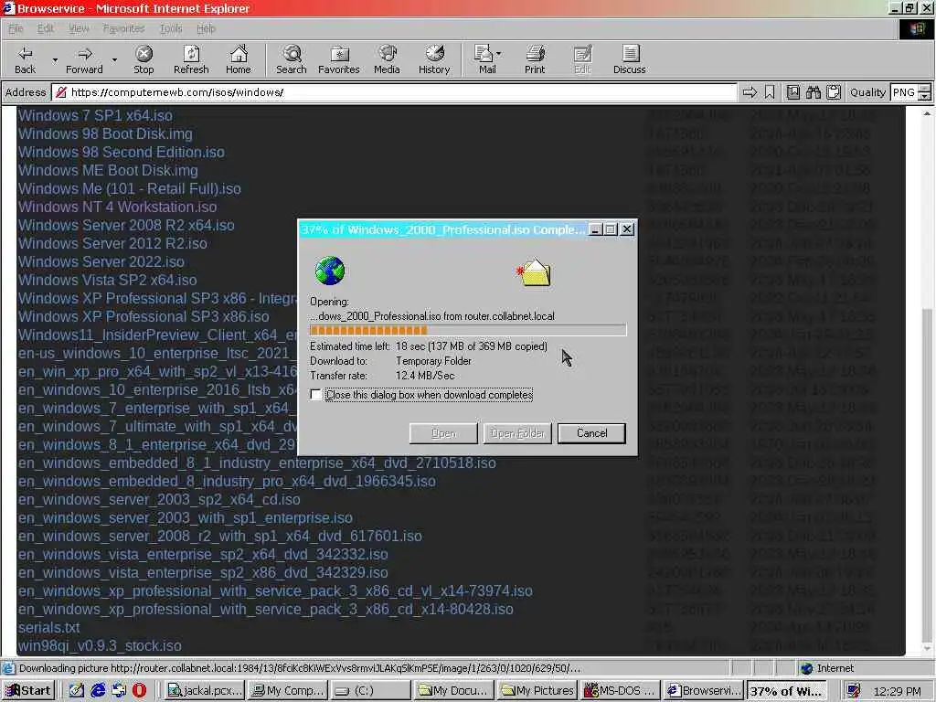
Task: Expand the Mail button dropdown arrow
Action: (498, 54)
